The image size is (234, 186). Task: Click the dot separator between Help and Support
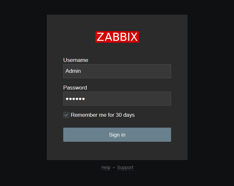(x=114, y=168)
